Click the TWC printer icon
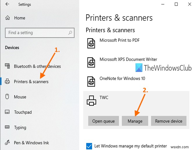The width and height of the screenshot is (192, 150). pyautogui.click(x=91, y=101)
